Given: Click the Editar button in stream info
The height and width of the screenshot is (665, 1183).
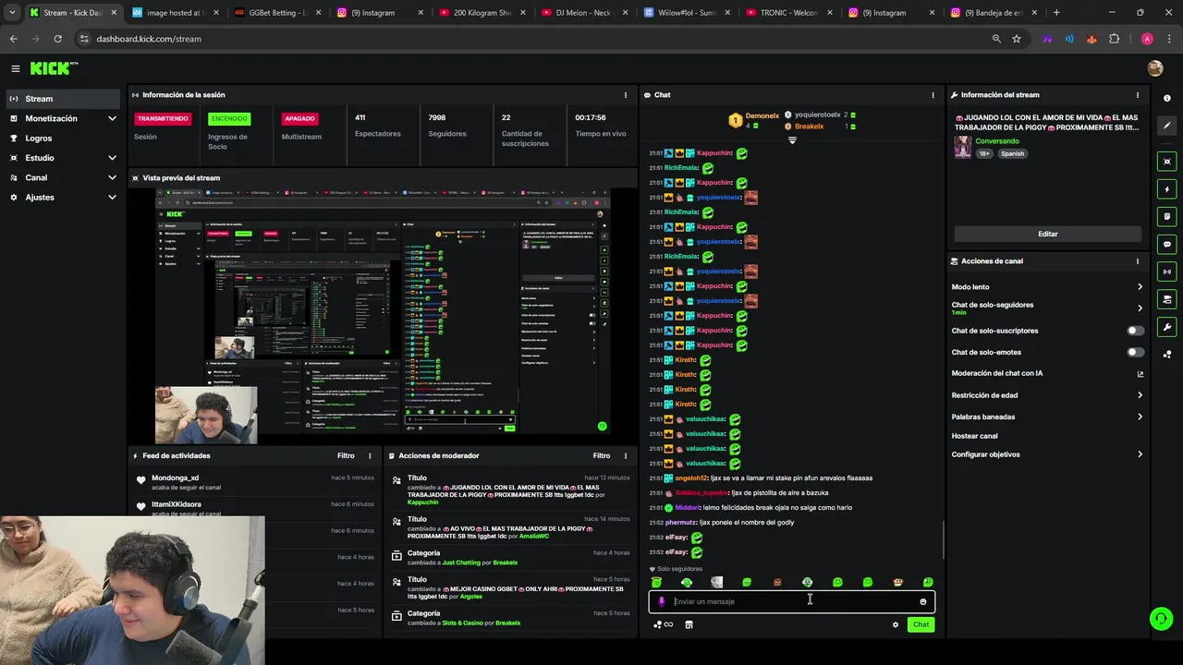Looking at the screenshot, I should click(x=1047, y=234).
